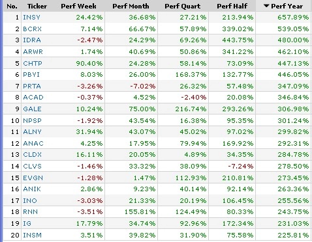Open the BCRX ticker link

[32, 29]
